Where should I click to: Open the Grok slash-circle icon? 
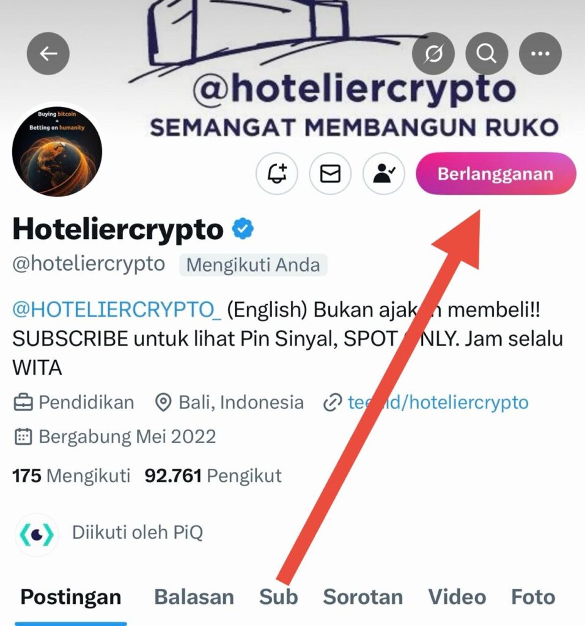[x=433, y=54]
